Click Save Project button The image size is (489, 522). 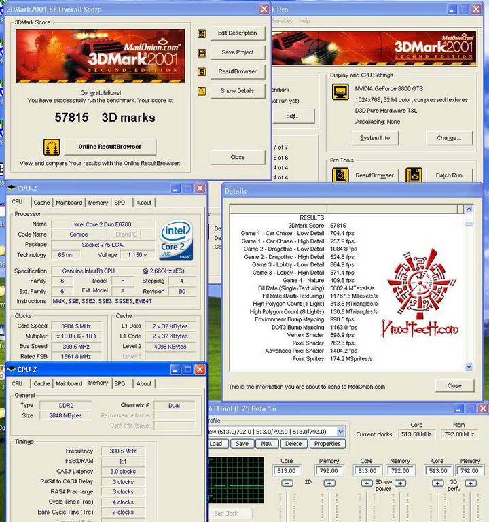click(238, 52)
